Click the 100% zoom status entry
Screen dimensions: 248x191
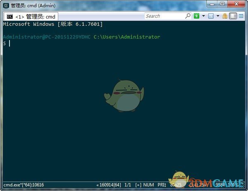234,185
